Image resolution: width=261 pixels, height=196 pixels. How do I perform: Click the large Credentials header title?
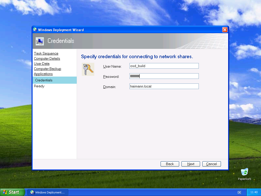61,41
